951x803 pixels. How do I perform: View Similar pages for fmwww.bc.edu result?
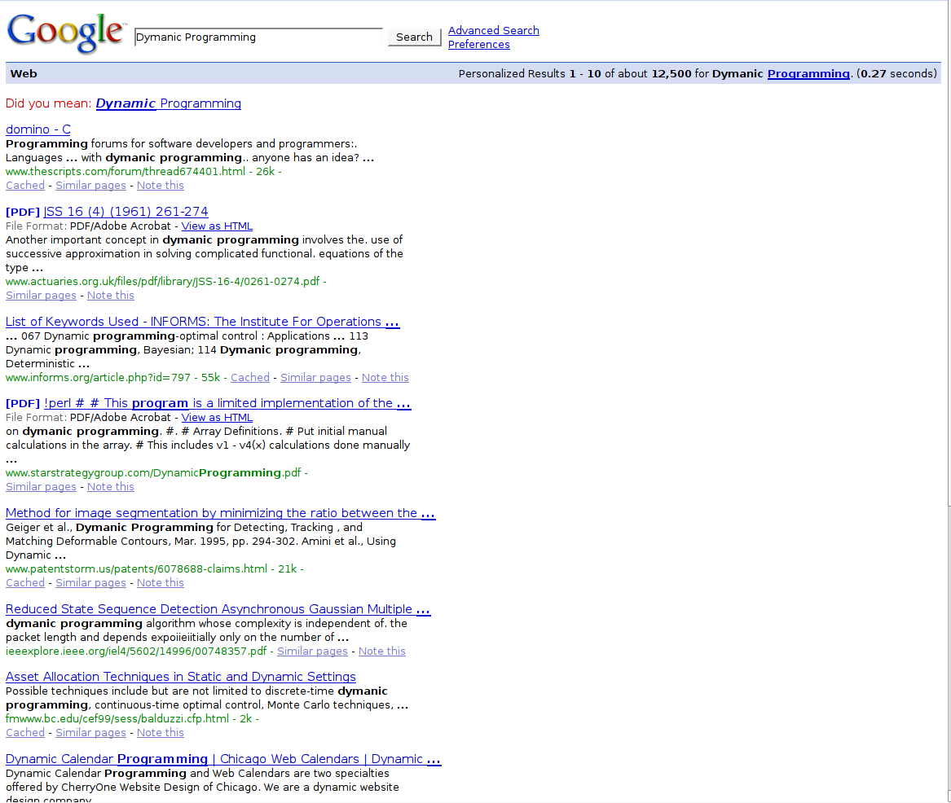pyautogui.click(x=91, y=733)
